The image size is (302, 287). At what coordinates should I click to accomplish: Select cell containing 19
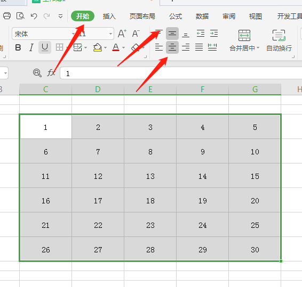(202, 200)
